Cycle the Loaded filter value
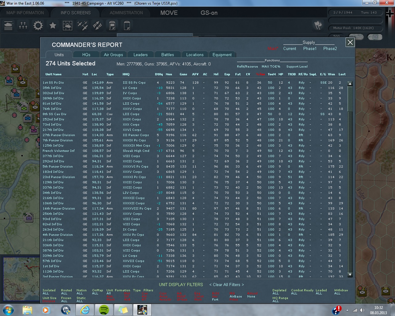Image resolution: width=395 pixels, height=316 pixels. pyautogui.click(x=319, y=293)
